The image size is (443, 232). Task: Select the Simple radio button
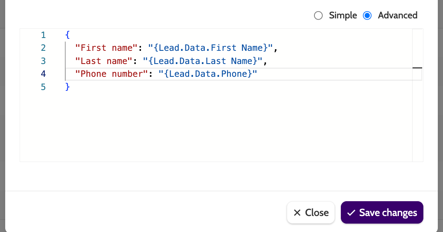[318, 16]
